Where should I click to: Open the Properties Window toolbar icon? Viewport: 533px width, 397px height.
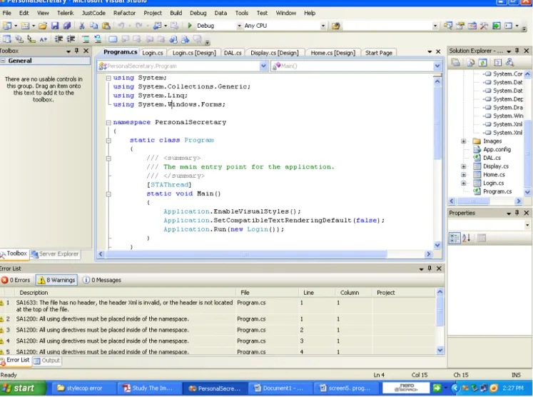pyautogui.click(x=460, y=26)
